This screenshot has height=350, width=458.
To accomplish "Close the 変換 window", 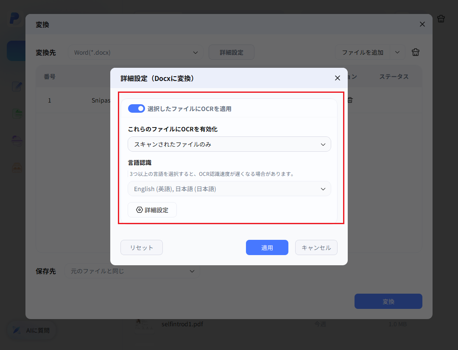I will [x=422, y=24].
